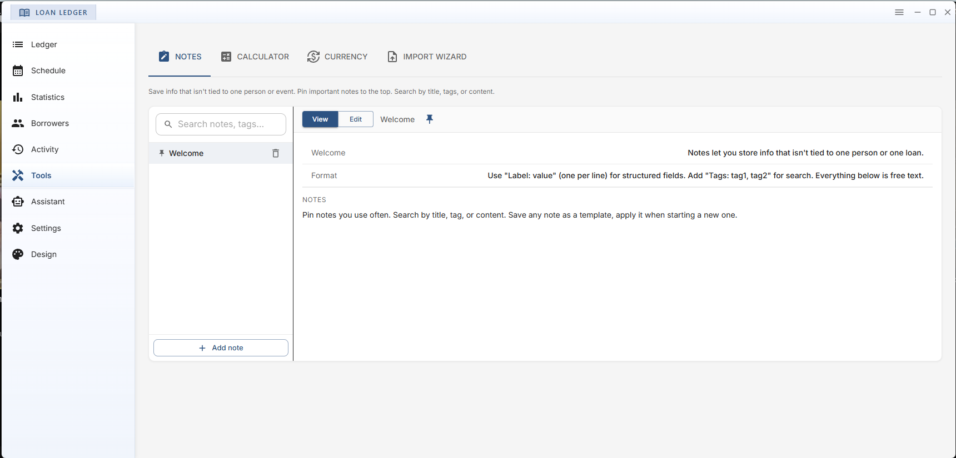Screen dimensions: 956x458
Task: Switch to the Calculator tab
Action: (255, 57)
